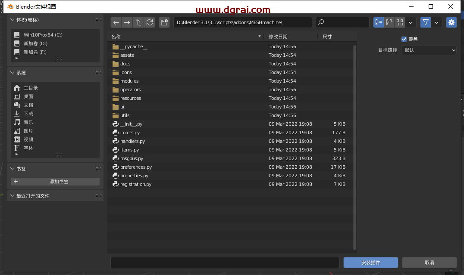The image size is (464, 275).
Task: Select the __init__.py file
Action: 131,124
